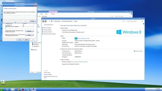
Task: Expand address dropdown in XP Royale8 window
Action: (110, 16)
